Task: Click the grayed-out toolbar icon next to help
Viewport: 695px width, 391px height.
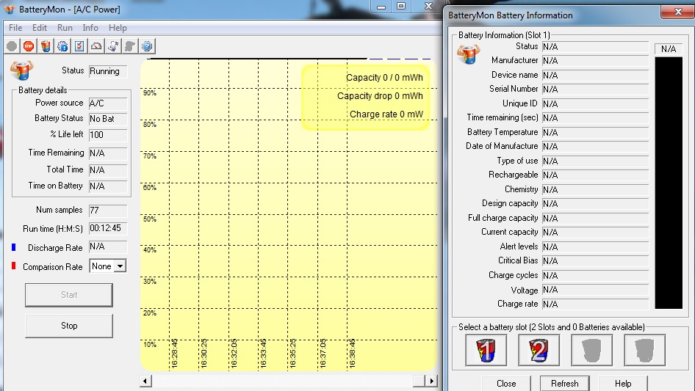Action: coord(130,46)
